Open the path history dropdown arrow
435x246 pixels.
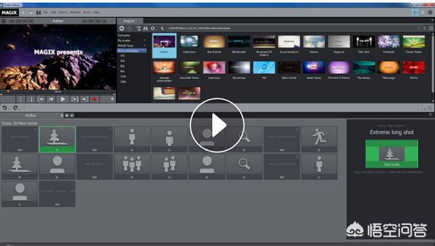[419, 29]
